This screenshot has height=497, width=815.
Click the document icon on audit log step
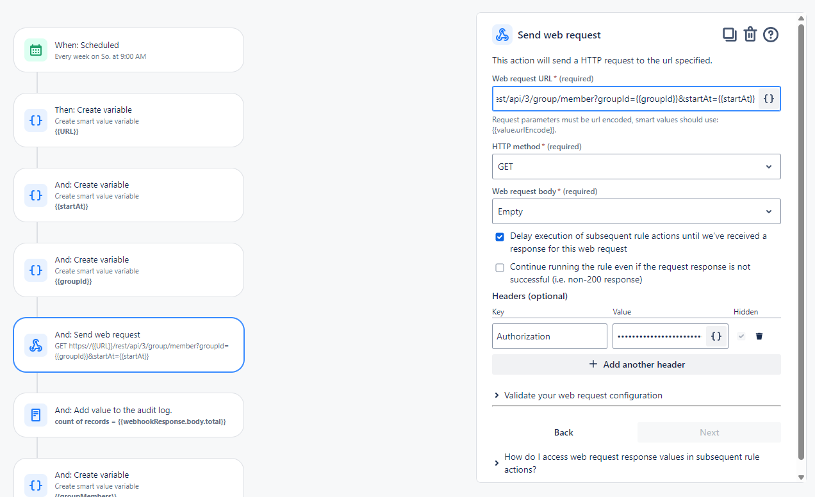click(36, 415)
